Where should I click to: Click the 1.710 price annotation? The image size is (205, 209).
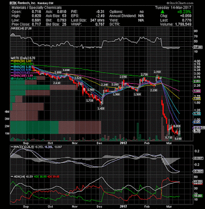[x=90, y=101]
